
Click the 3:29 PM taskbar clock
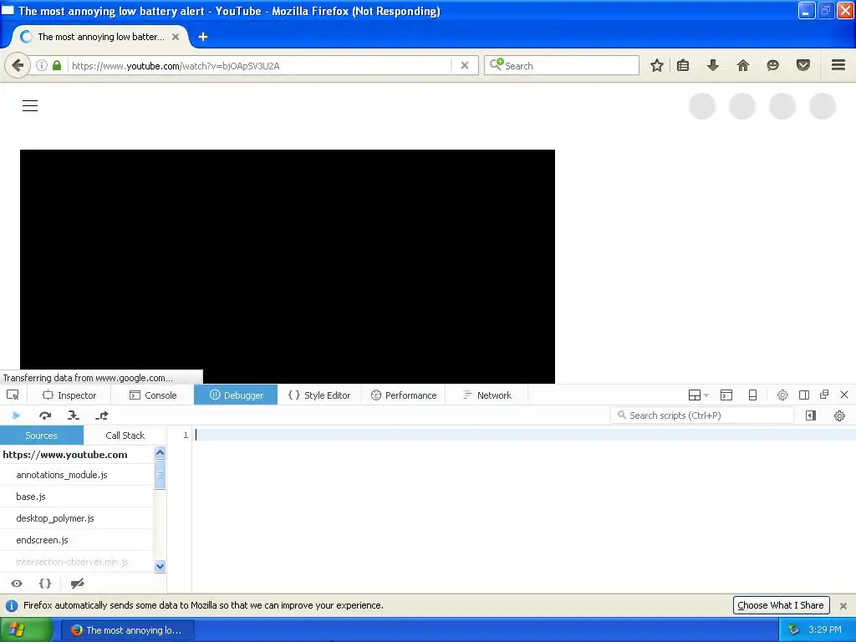click(x=825, y=630)
